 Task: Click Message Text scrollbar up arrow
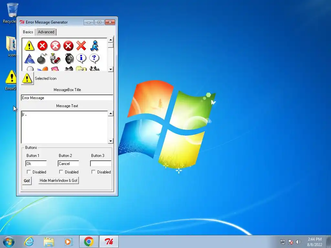pos(111,113)
